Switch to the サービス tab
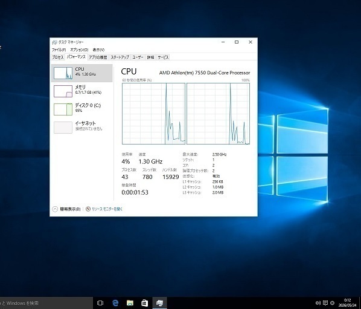The height and width of the screenshot is (309, 361). point(163,57)
